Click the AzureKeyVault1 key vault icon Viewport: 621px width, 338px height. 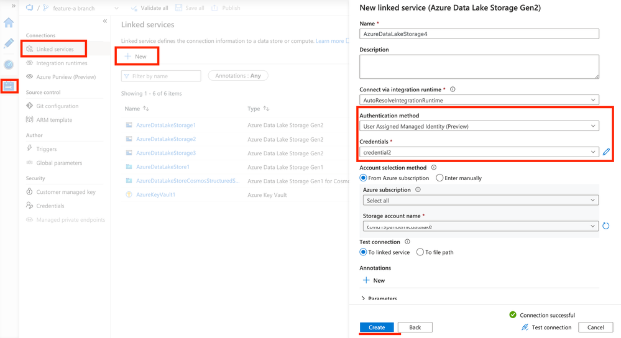tap(129, 194)
